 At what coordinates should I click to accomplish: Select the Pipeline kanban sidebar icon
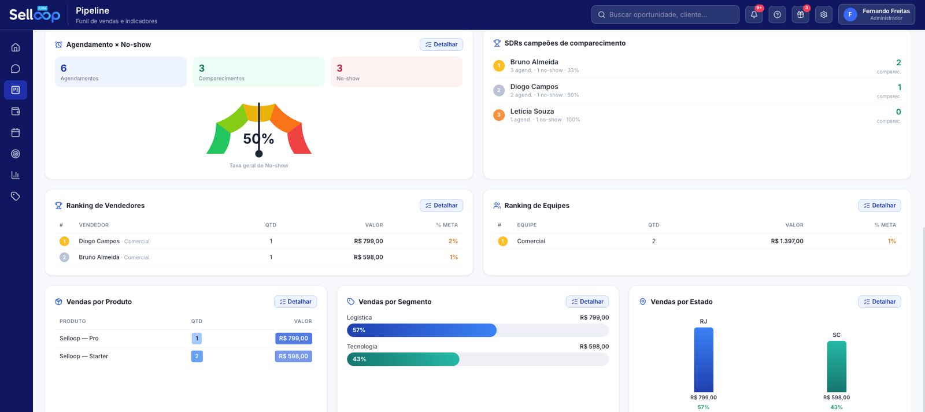[x=16, y=90]
